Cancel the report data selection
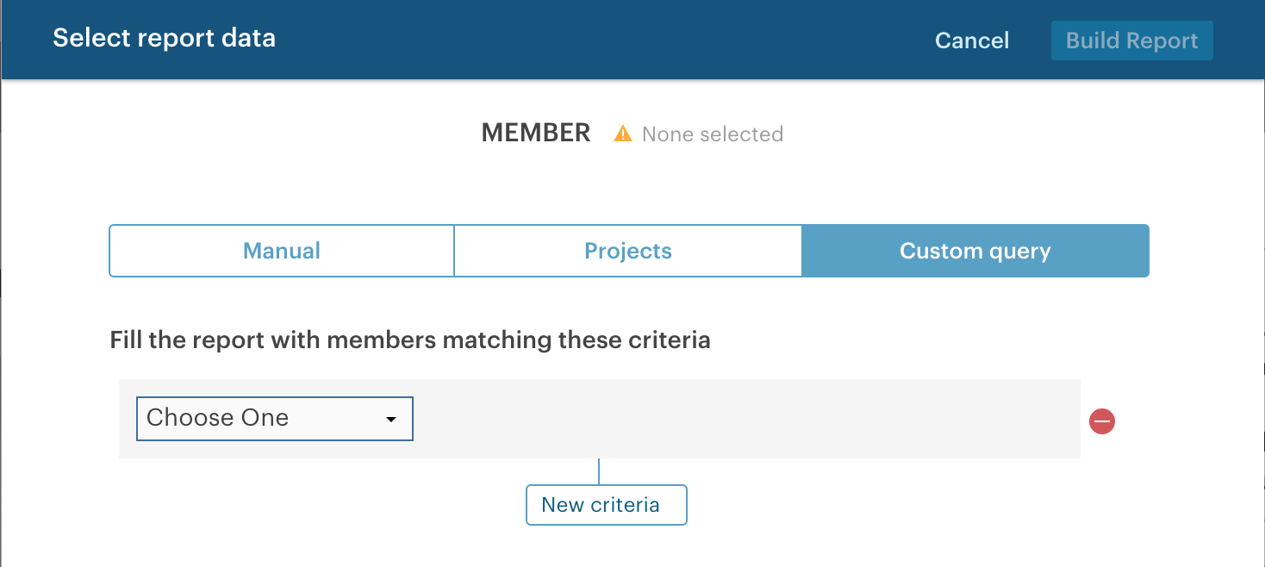This screenshot has height=567, width=1265. [x=972, y=40]
